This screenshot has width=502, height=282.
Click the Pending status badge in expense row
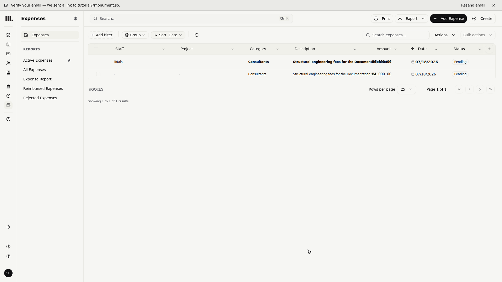point(460,74)
